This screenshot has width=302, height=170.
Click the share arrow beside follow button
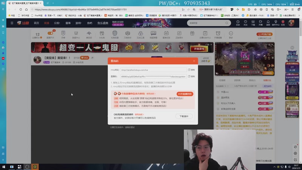click(92, 58)
